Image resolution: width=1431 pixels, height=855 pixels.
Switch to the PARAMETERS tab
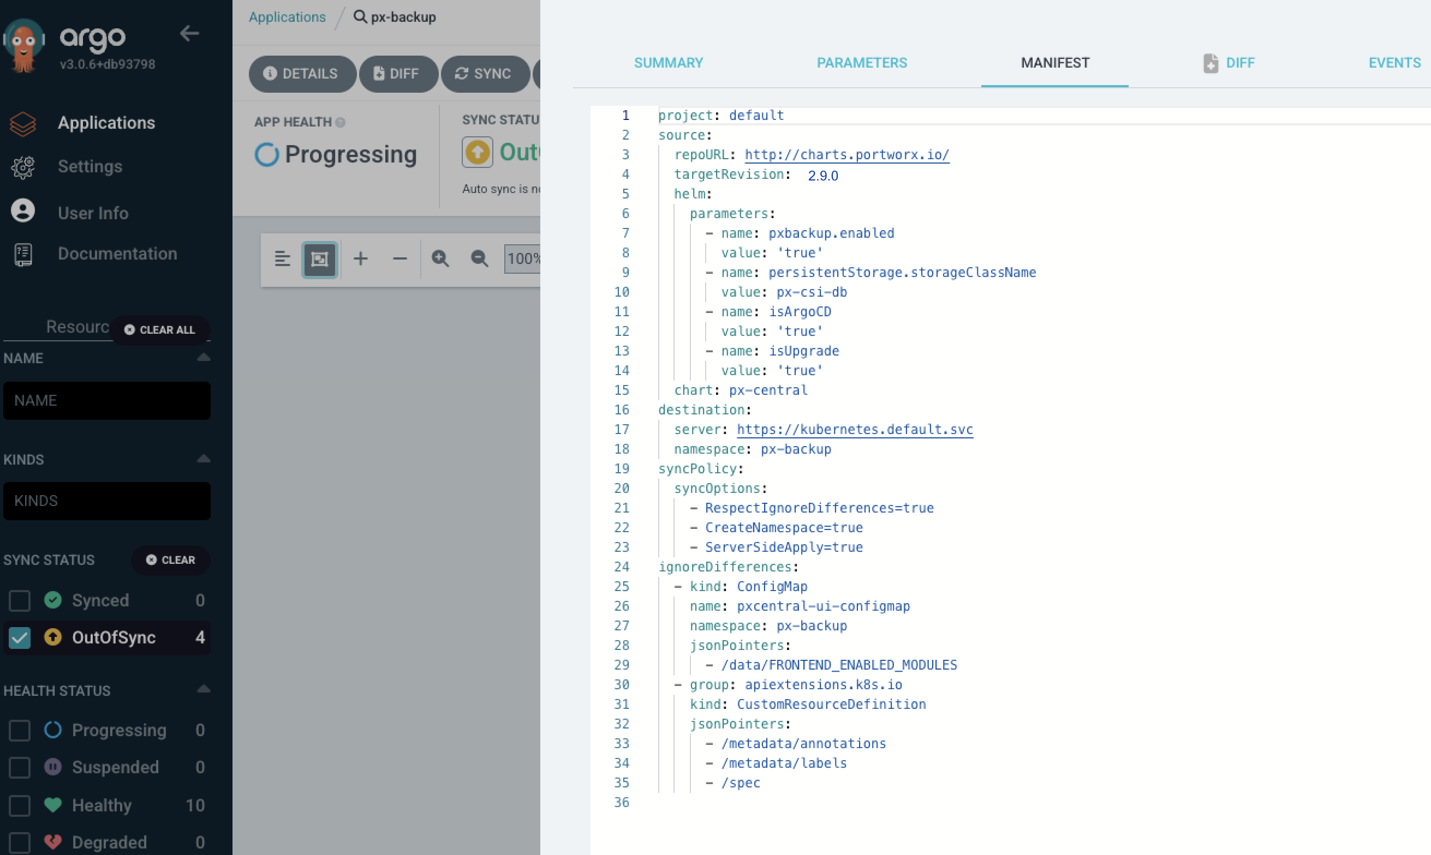[861, 63]
